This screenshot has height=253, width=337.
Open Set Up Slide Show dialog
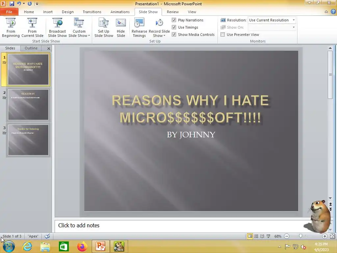pyautogui.click(x=104, y=28)
